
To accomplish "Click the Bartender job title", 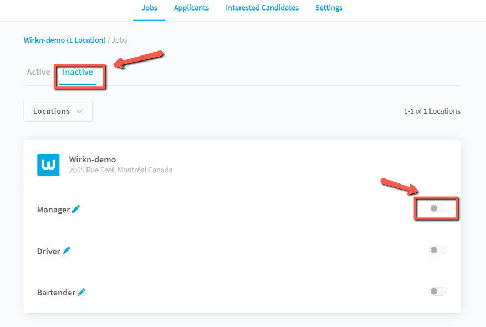I will [x=56, y=293].
